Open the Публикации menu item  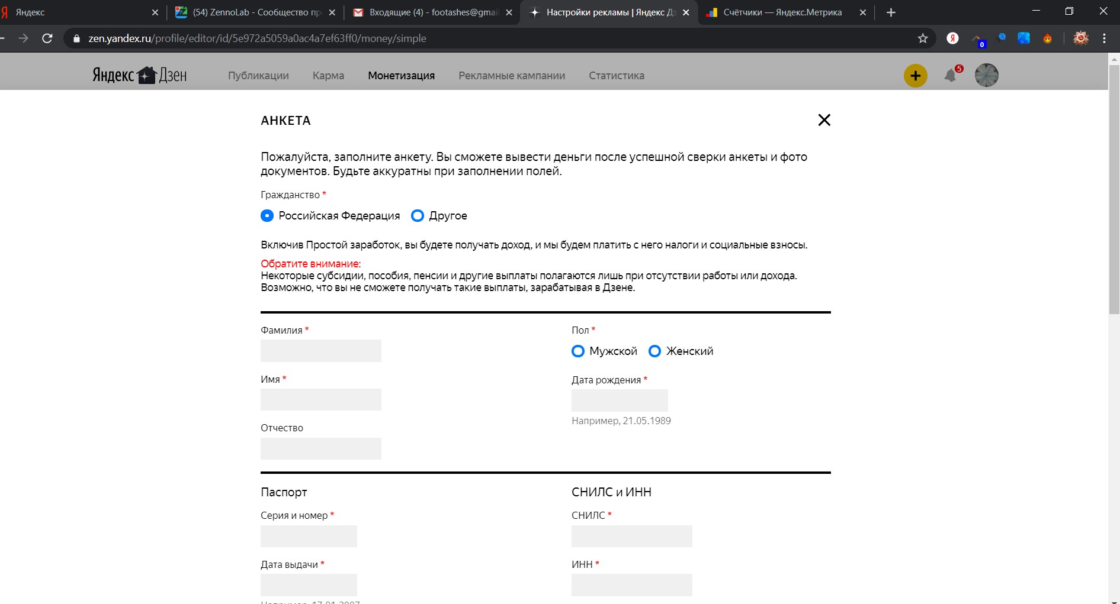click(x=258, y=76)
